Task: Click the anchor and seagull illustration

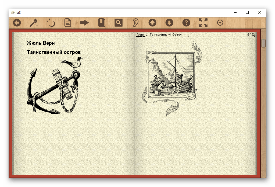Action: tap(55, 85)
